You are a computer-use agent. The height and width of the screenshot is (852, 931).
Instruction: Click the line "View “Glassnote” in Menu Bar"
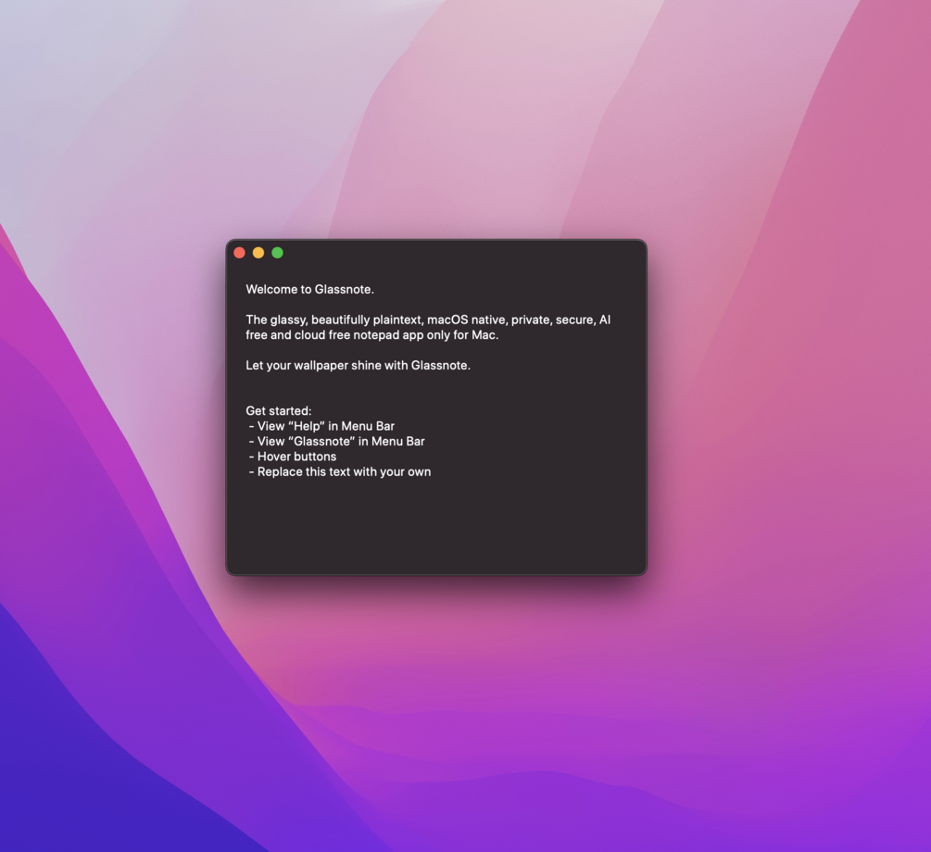336,442
